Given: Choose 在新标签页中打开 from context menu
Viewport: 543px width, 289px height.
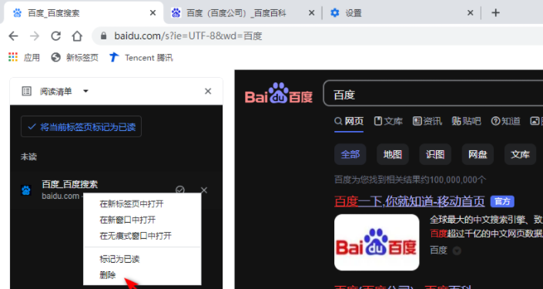Looking at the screenshot, I should pos(142,203).
